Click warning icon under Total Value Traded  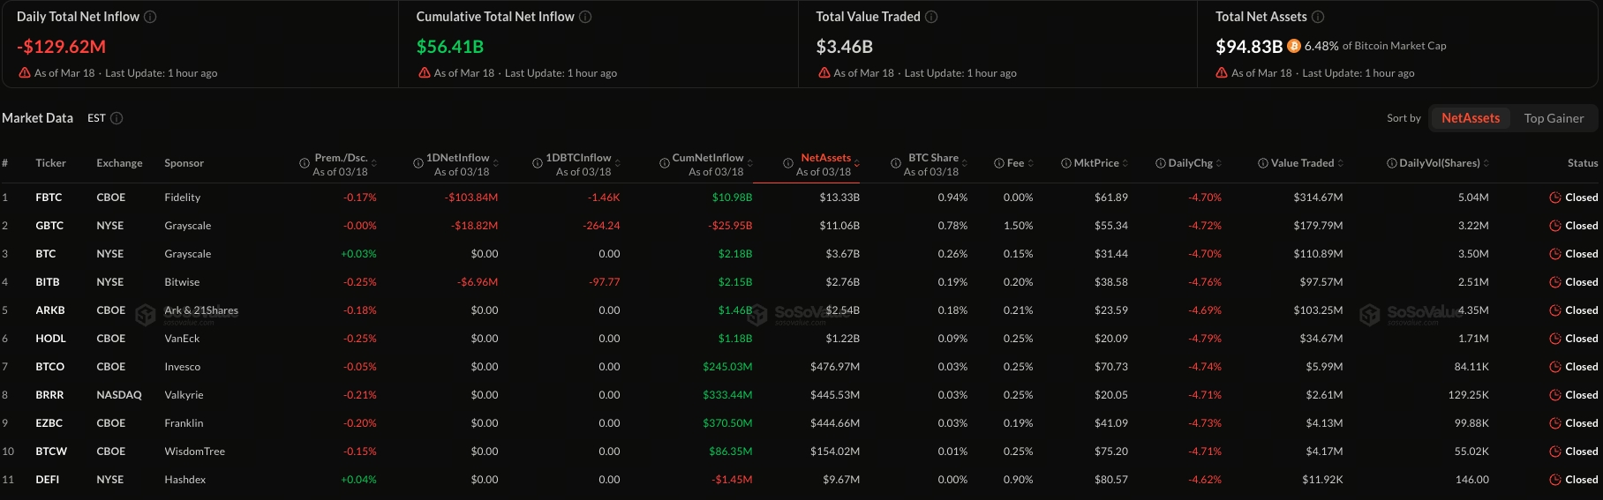pos(824,73)
